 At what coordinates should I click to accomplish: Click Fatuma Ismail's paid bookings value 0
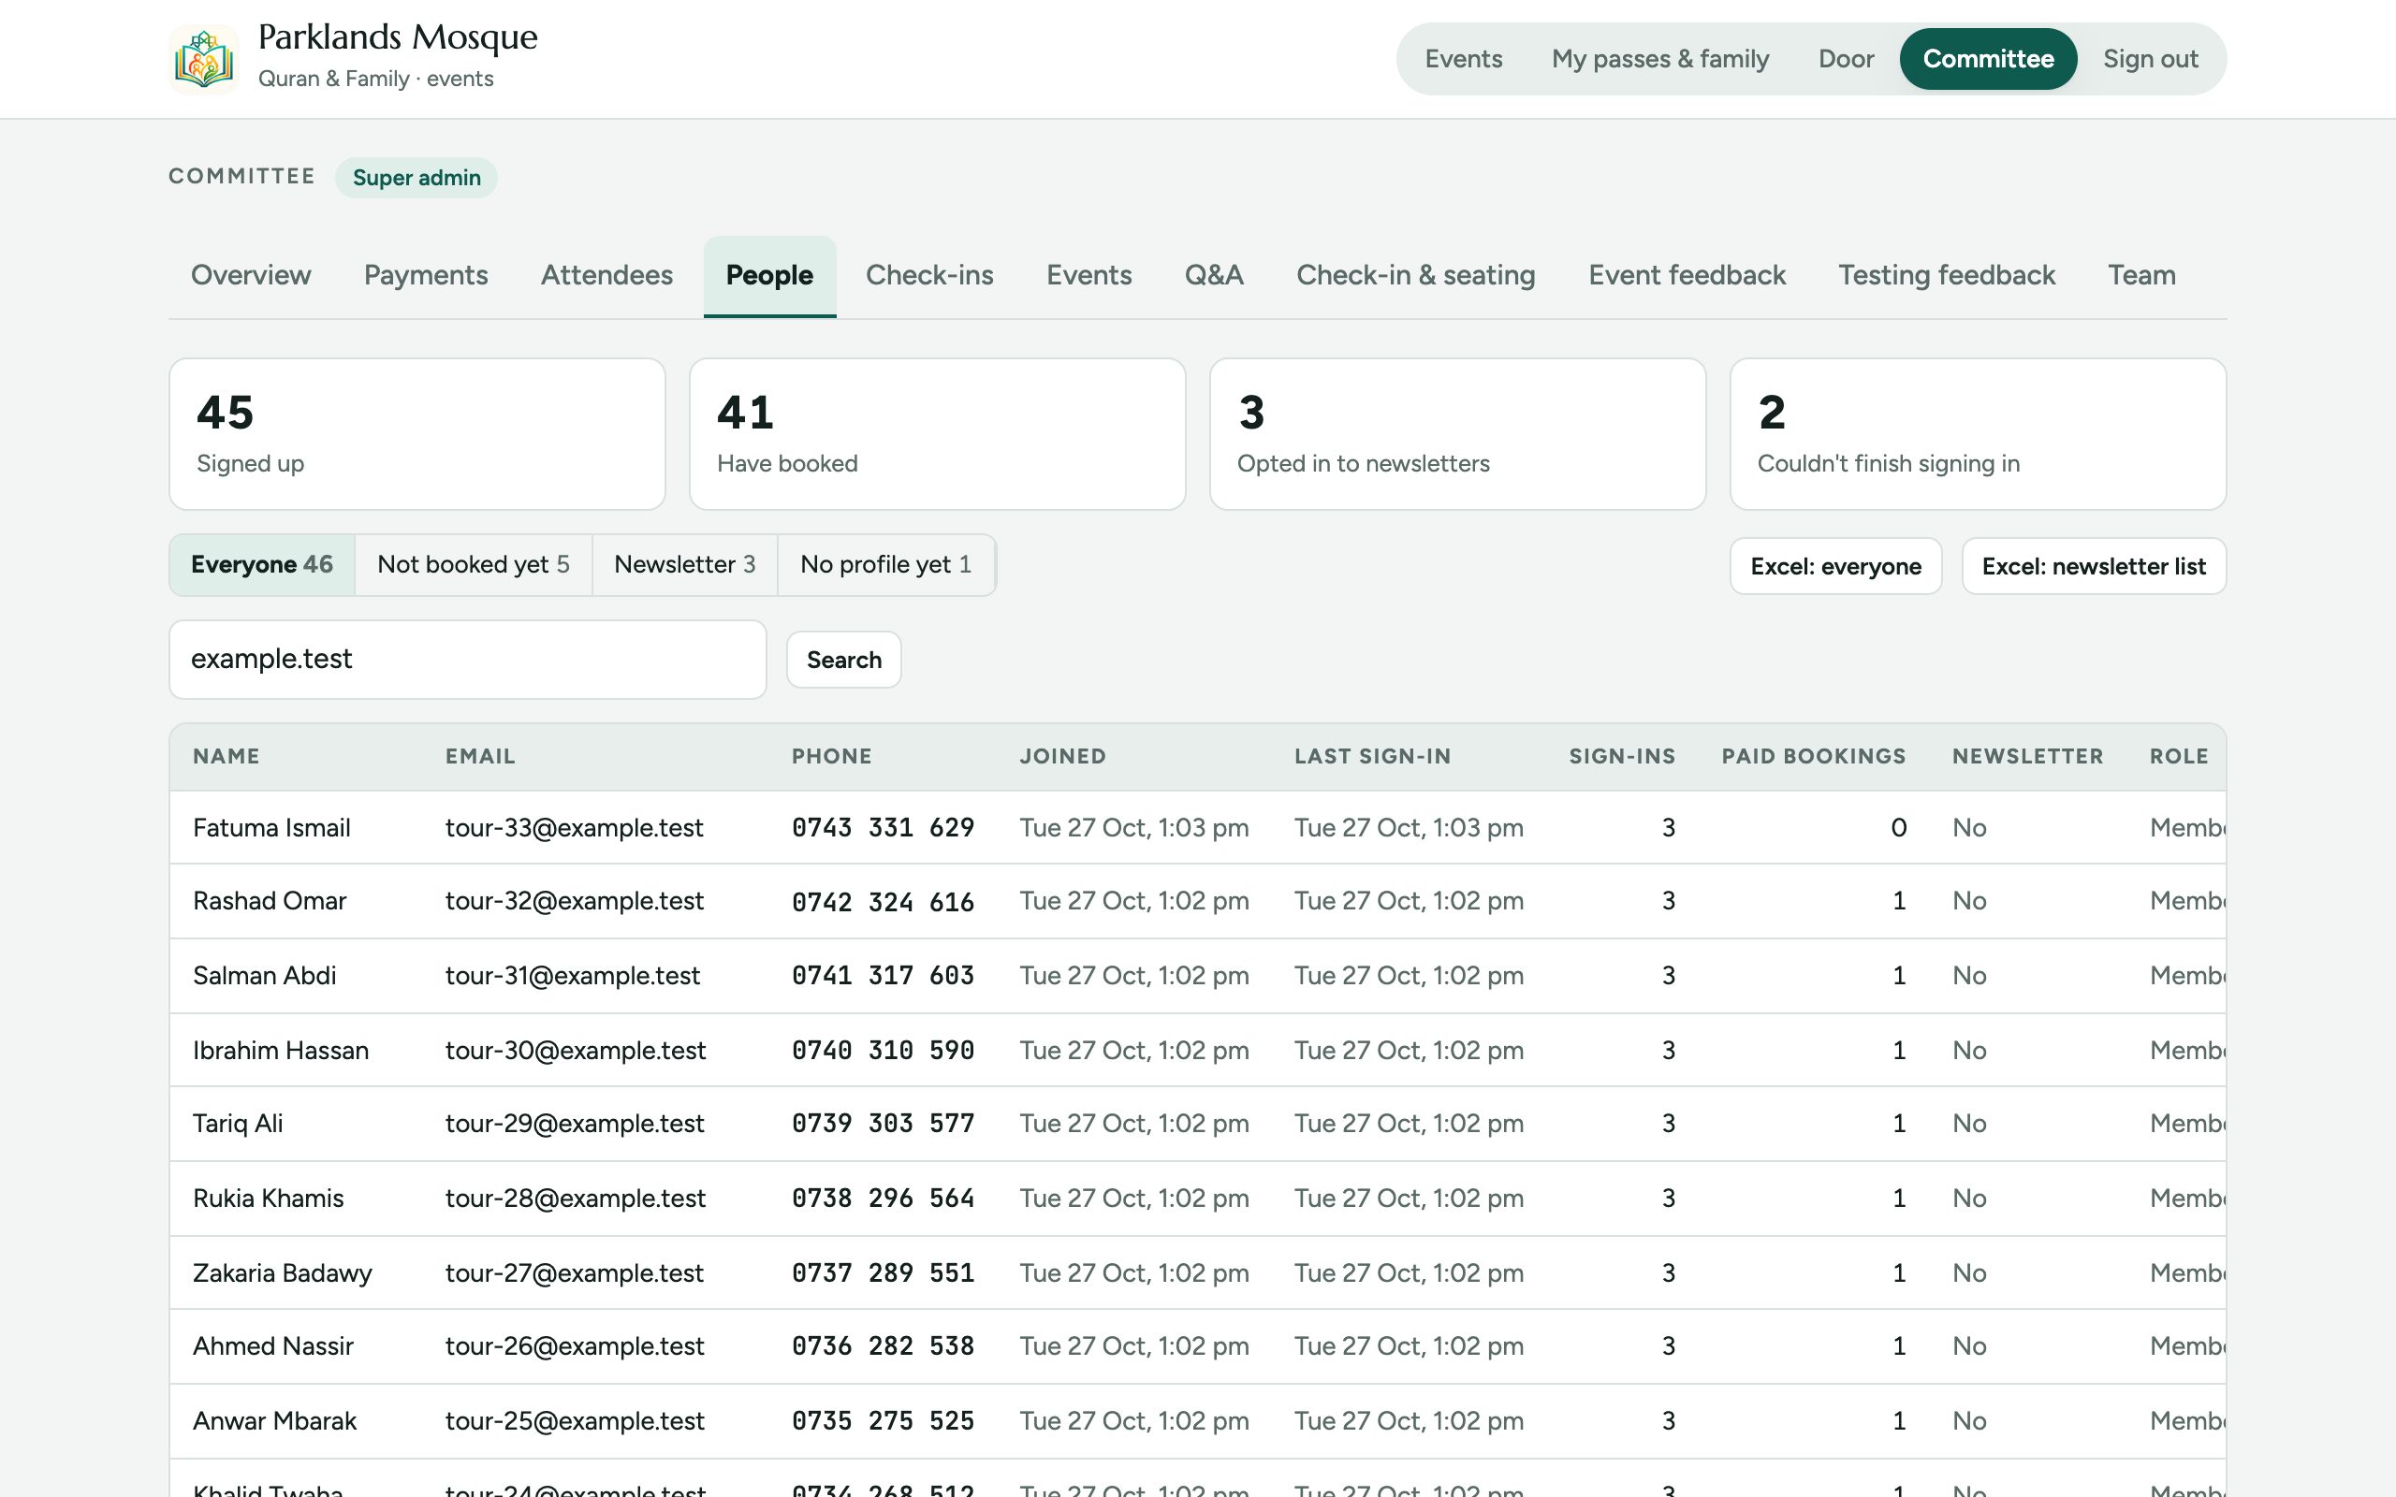(x=1898, y=828)
